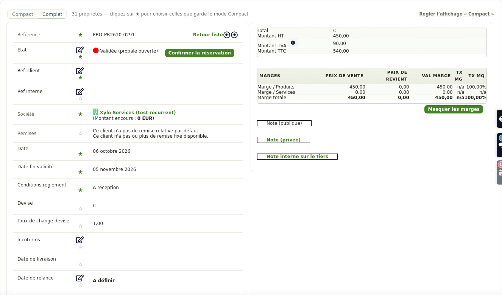This screenshot has width=502, height=295.
Task: Click the PRIX DE REVIENT column header
Action: click(x=396, y=76)
